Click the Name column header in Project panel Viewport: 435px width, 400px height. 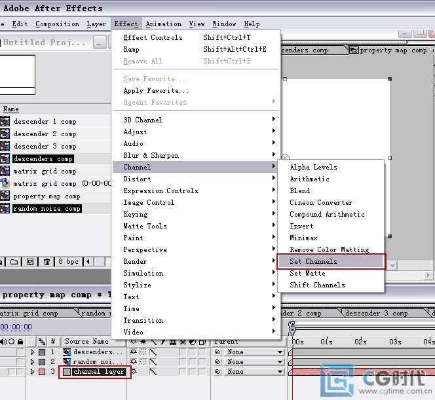point(11,109)
